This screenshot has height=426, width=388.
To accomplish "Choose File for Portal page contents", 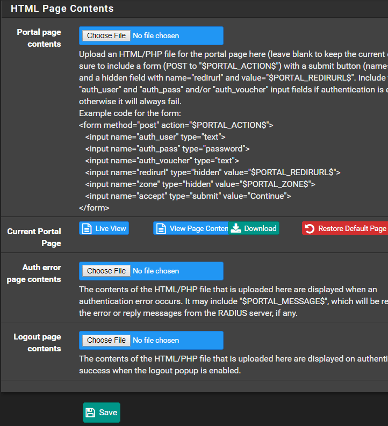I will 106,35.
